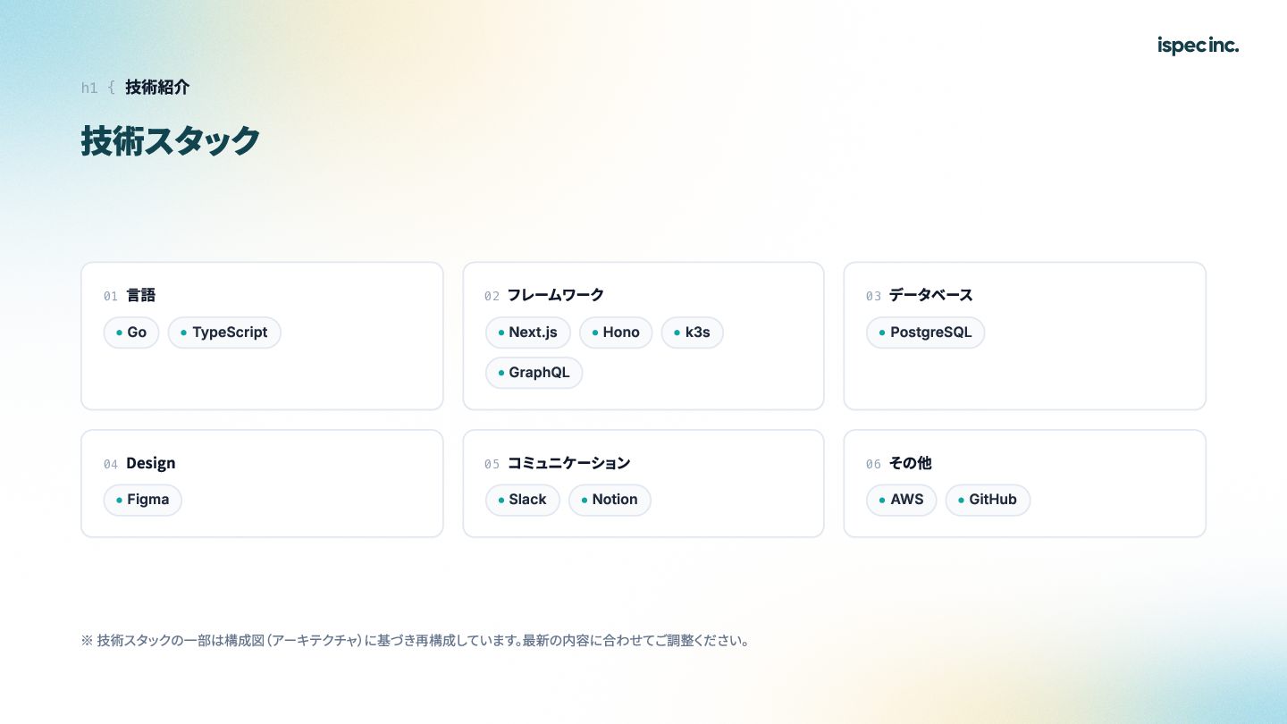This screenshot has width=1287, height=724.
Task: Click the 06 card number
Action: [x=873, y=464]
